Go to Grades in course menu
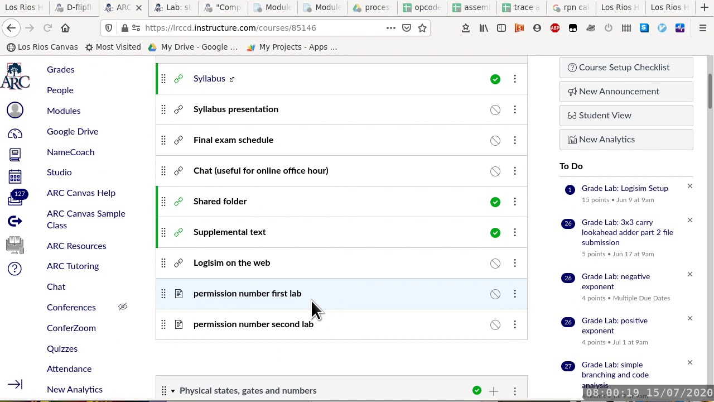The width and height of the screenshot is (714, 402). 60,69
